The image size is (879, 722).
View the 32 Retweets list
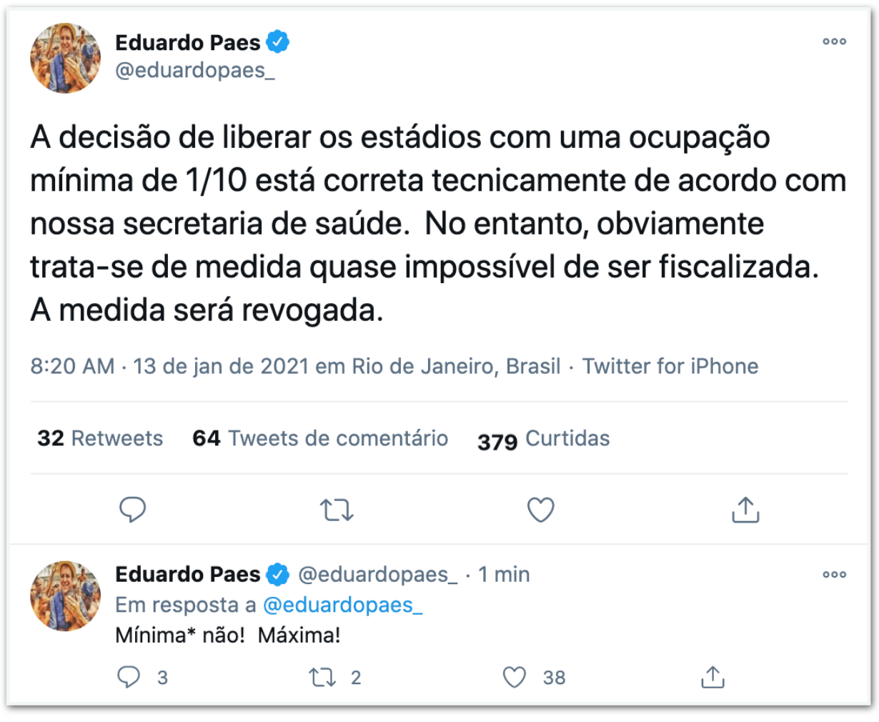[100, 438]
